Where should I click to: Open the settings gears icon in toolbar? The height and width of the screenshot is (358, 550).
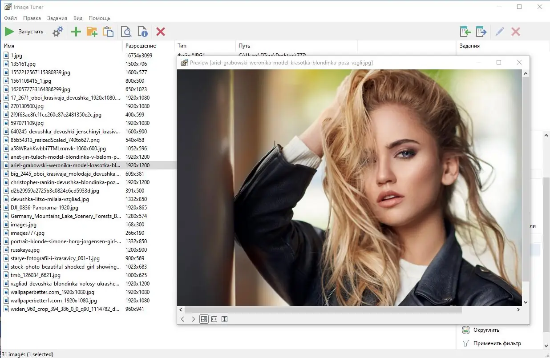[x=58, y=32]
